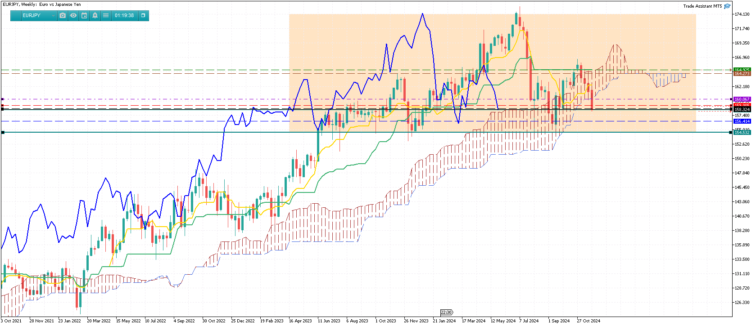Click the 12 May 2024 date label
The image size is (756, 326).
[503, 321]
